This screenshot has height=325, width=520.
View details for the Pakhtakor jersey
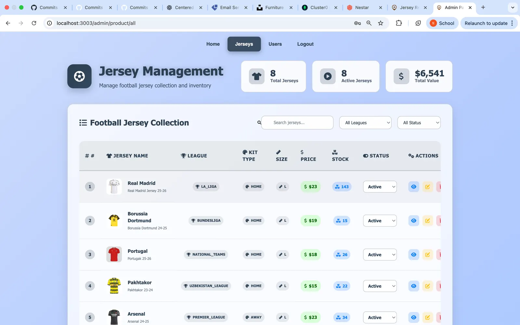tap(413, 286)
